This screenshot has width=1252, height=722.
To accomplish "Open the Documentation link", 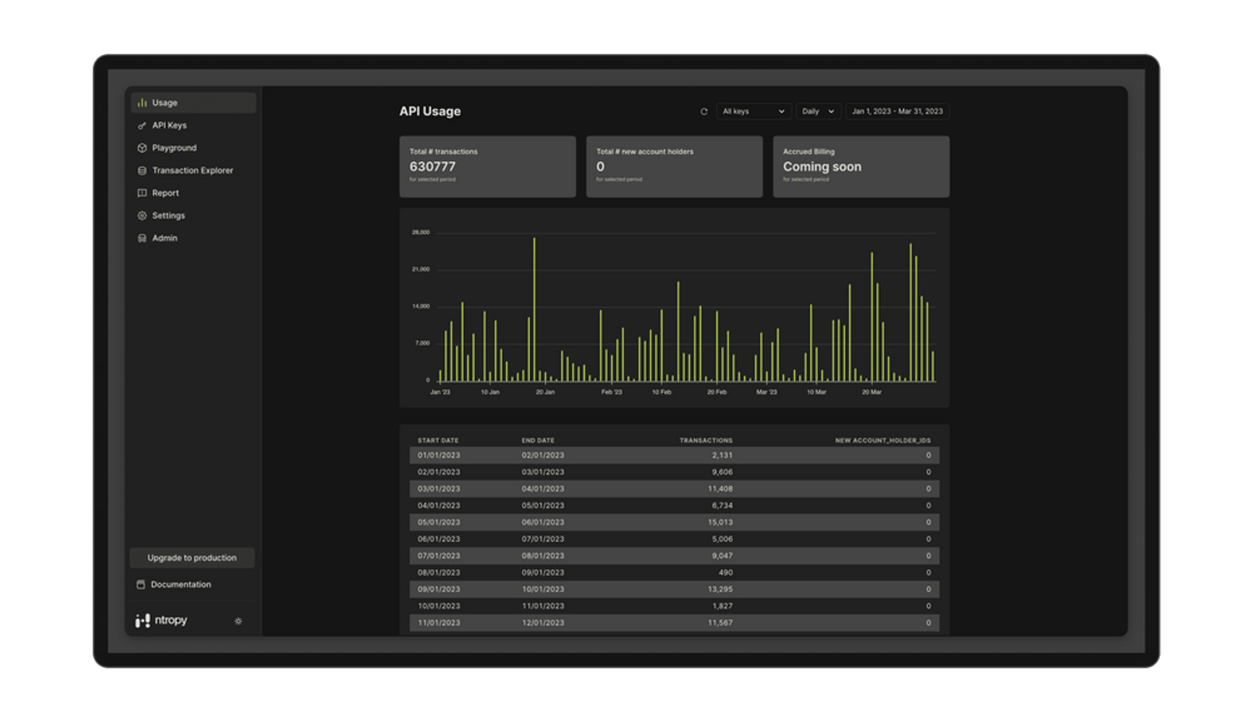I will 181,585.
